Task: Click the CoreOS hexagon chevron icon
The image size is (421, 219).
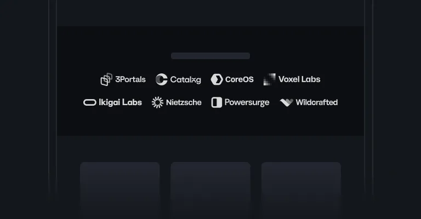Action: pyautogui.click(x=217, y=79)
